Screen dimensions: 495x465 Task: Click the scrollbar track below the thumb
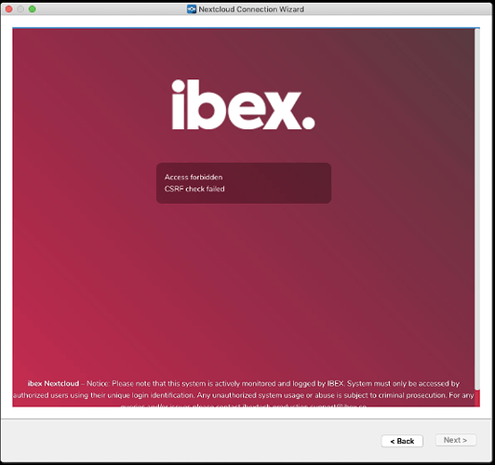pos(477,398)
